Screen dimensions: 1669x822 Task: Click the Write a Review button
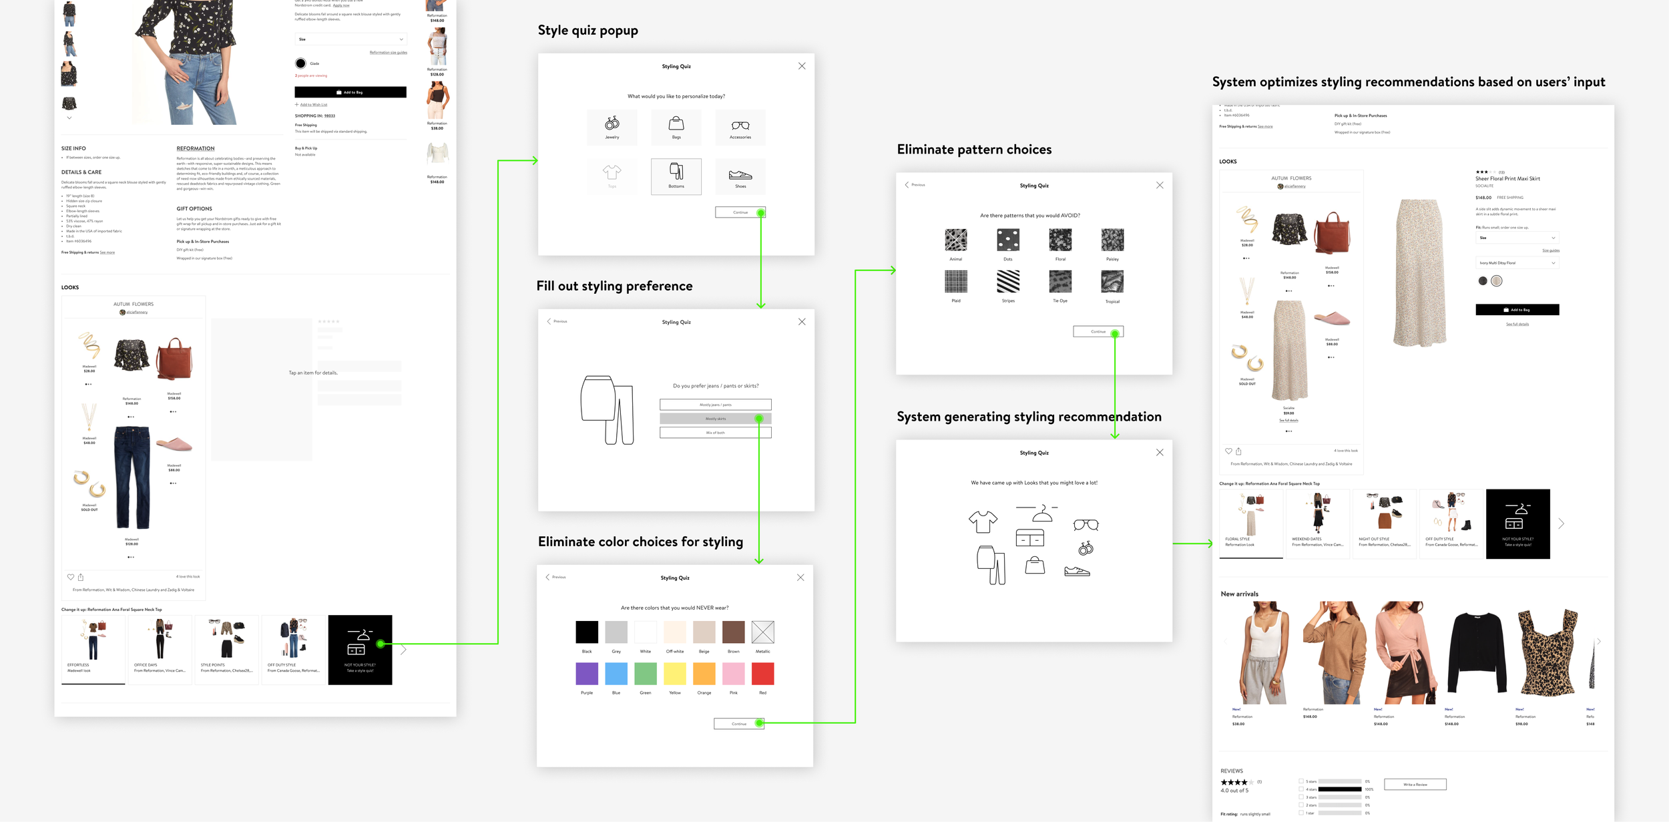click(1415, 785)
